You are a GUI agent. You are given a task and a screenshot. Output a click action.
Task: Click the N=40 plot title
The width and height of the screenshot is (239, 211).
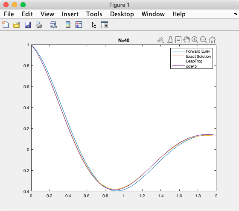coord(124,40)
